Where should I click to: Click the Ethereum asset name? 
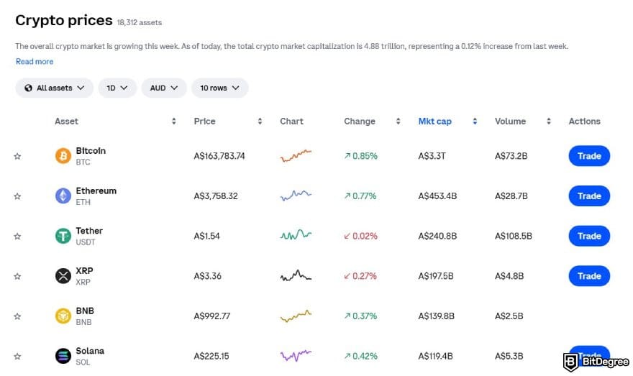(96, 191)
